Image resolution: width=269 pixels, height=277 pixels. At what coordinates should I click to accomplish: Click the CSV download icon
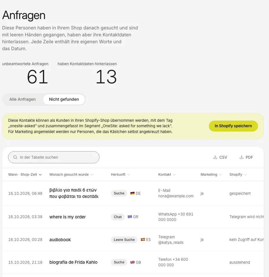tap(215, 157)
